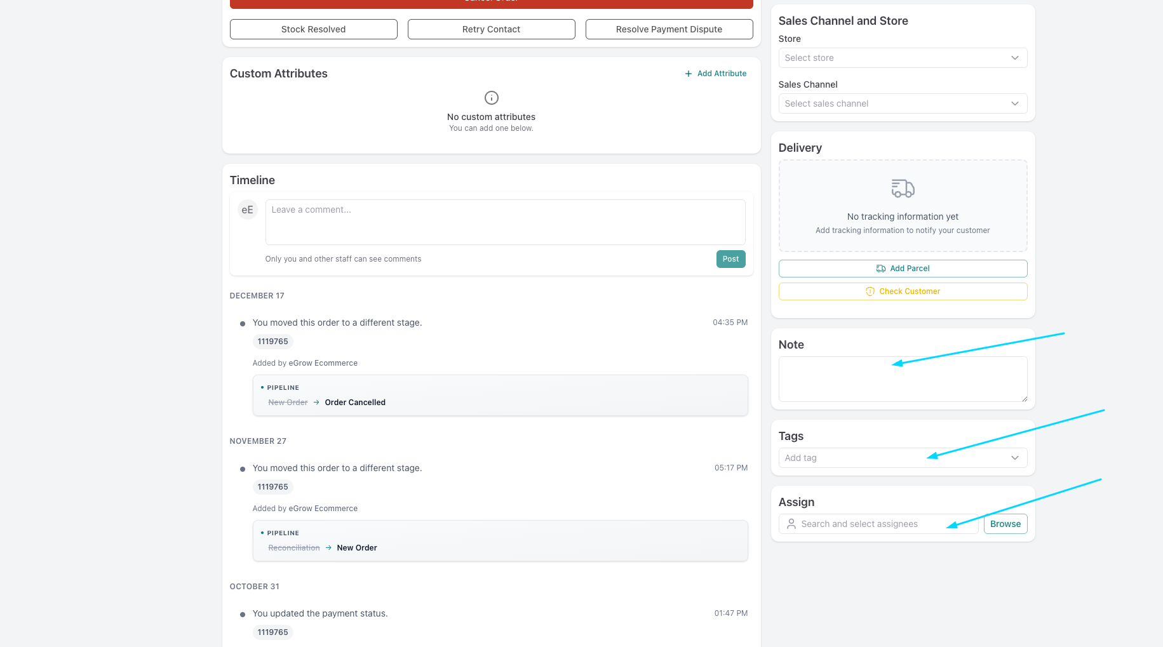Image resolution: width=1163 pixels, height=647 pixels.
Task: Click Resolve Payment Dispute button
Action: [669, 29]
